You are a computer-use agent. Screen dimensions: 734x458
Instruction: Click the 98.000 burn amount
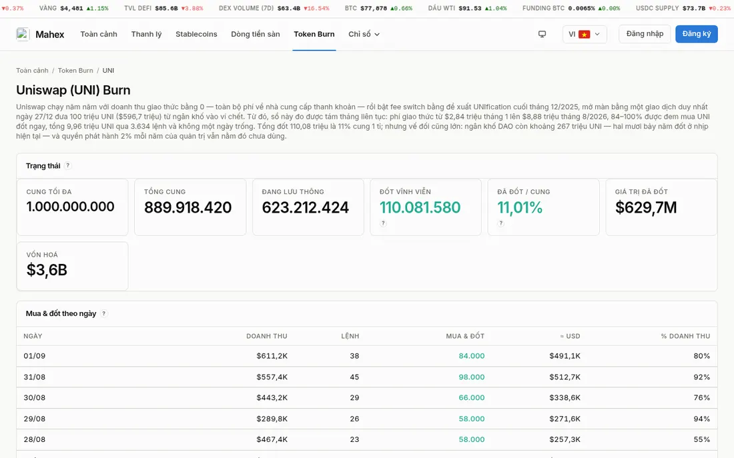(471, 377)
